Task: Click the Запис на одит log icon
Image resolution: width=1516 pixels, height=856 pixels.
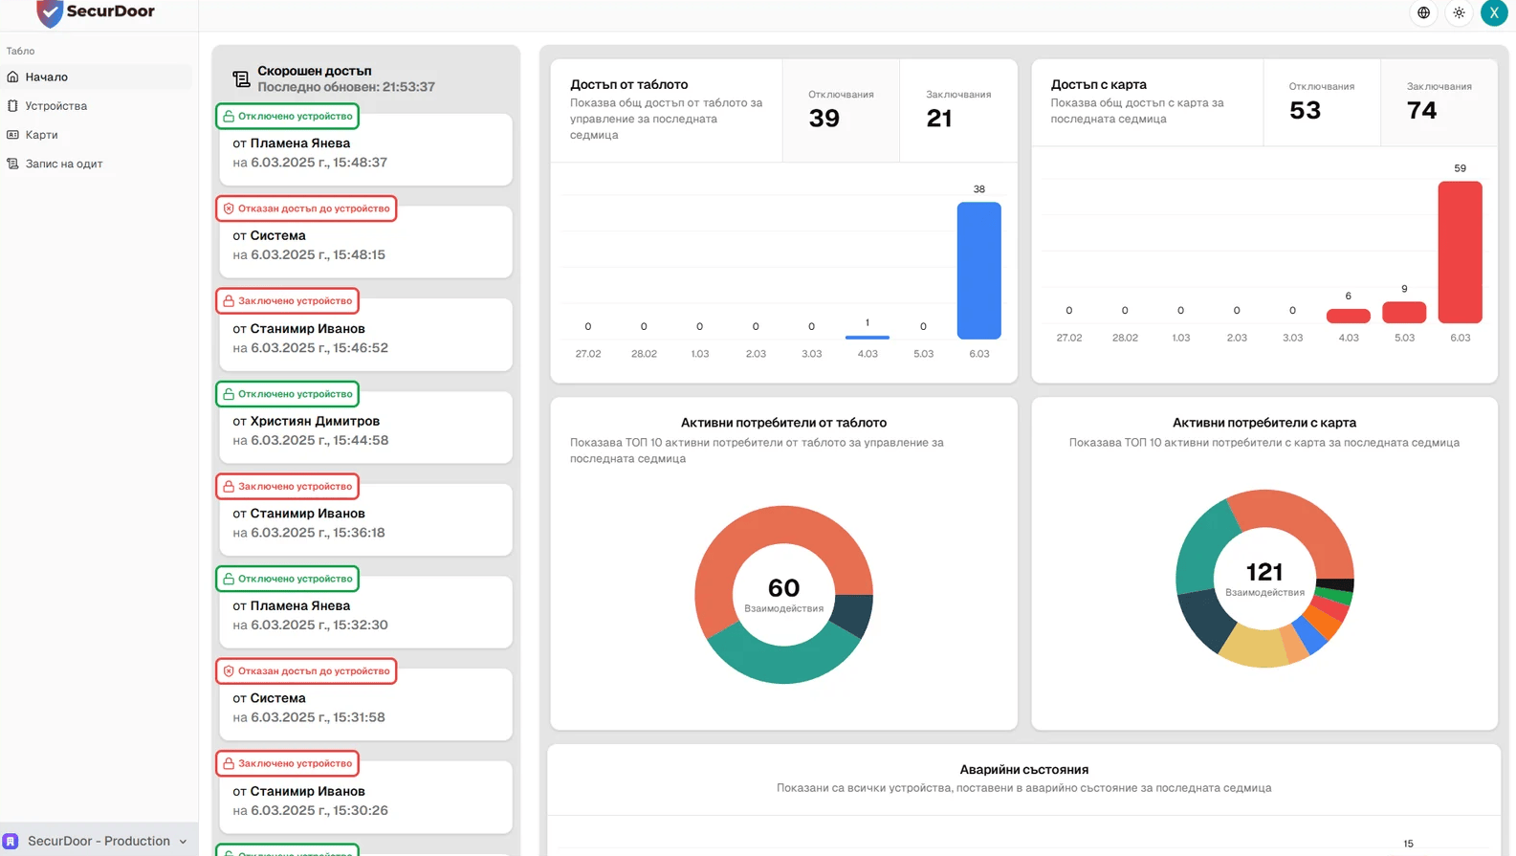Action: click(x=12, y=164)
